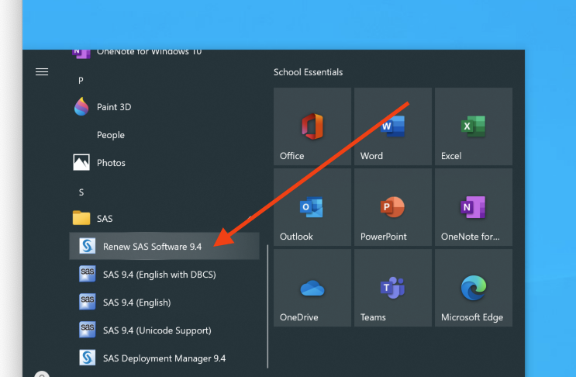The width and height of the screenshot is (576, 377).
Task: Expand the Start menu hamburger button
Action: (x=42, y=72)
